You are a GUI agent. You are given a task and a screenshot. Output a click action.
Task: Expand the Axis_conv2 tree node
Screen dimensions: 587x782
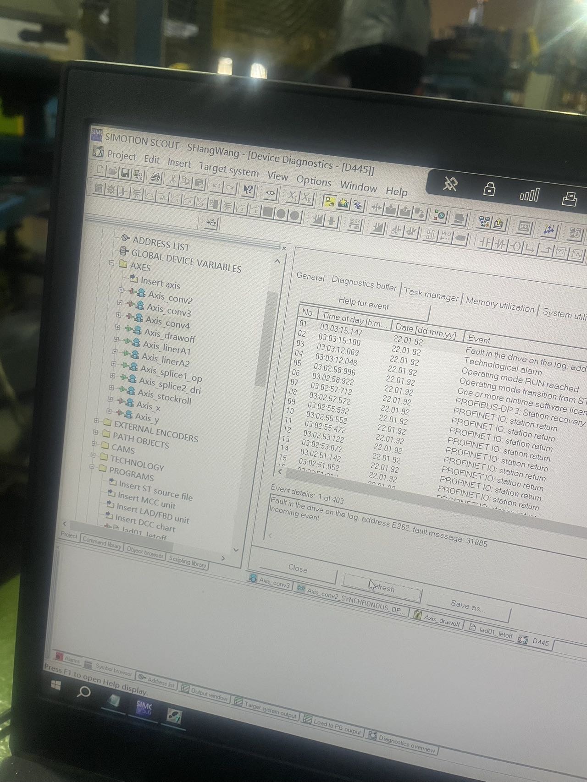tap(121, 290)
